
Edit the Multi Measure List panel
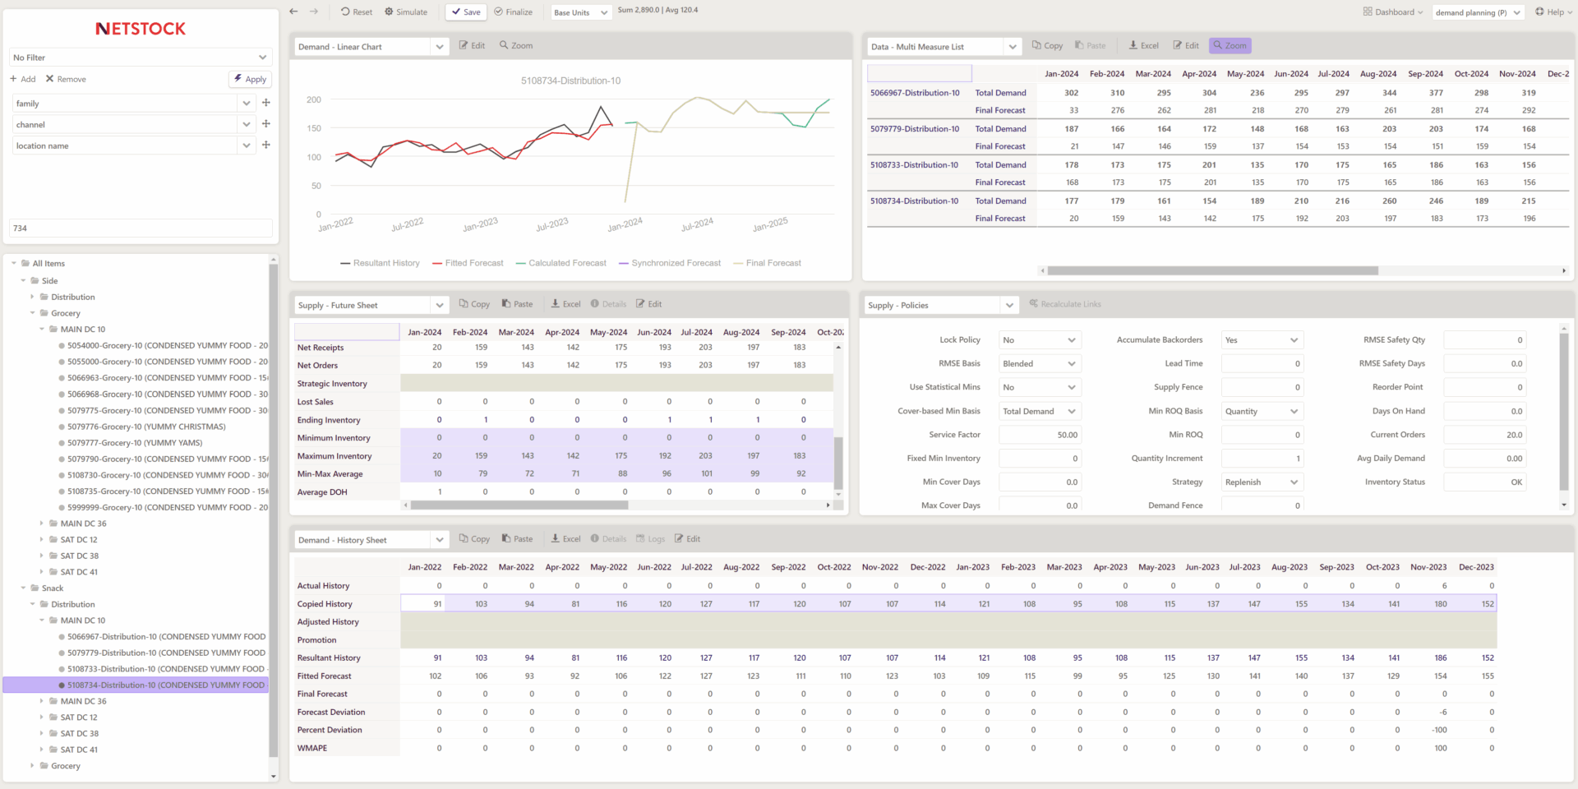(x=1186, y=46)
